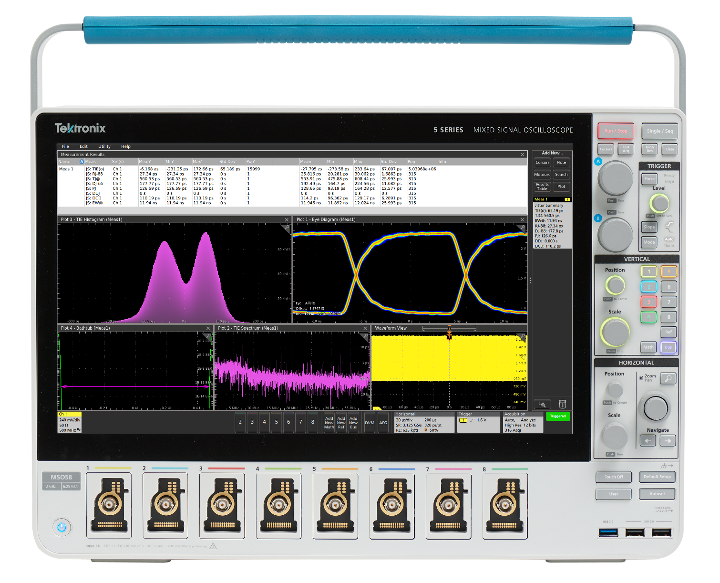Close Plot 1 Eye Diagram

[523, 220]
